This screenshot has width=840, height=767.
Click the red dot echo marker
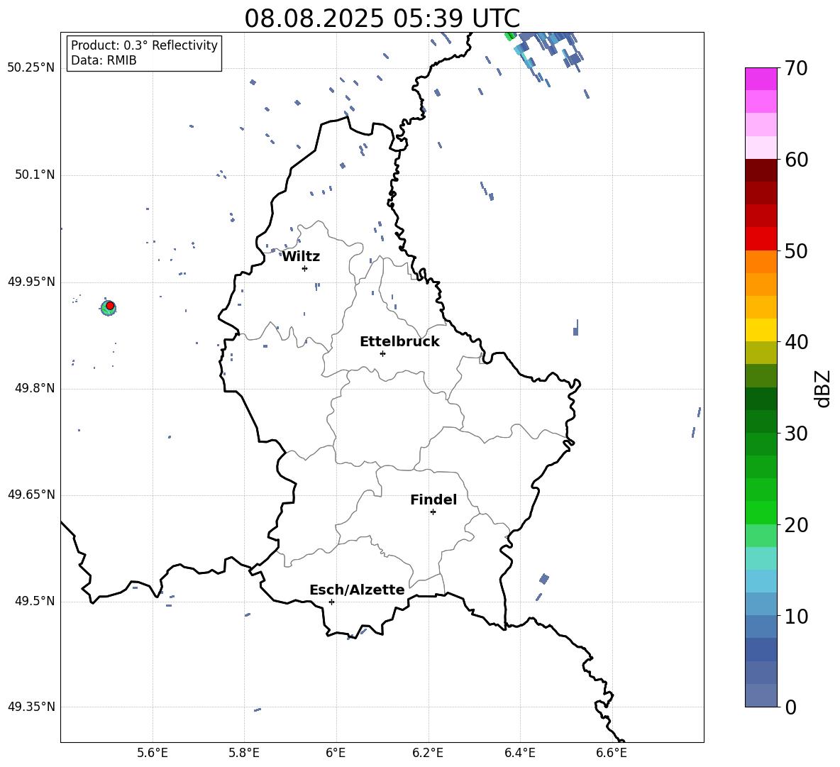point(110,306)
